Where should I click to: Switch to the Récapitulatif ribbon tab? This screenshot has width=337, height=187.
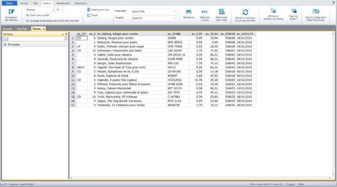coord(63,3)
